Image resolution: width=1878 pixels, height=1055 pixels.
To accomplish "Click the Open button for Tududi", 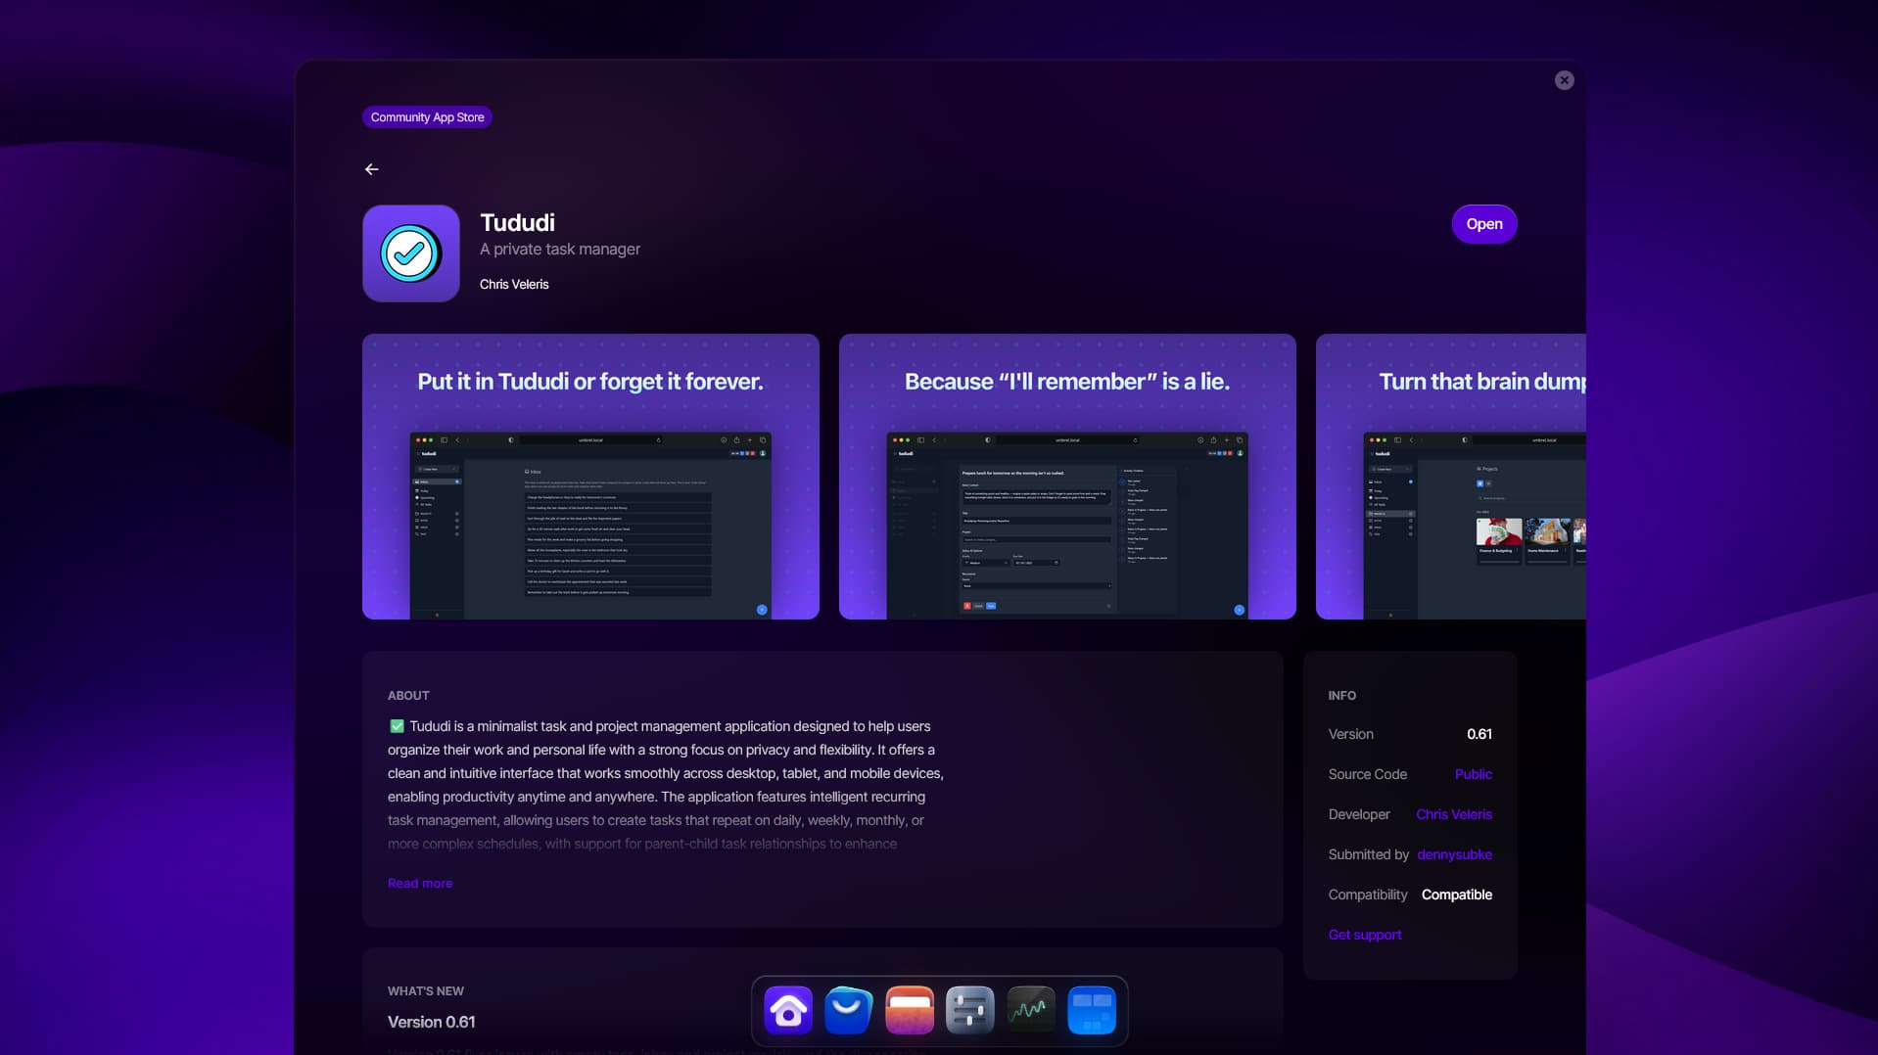I will [1484, 224].
